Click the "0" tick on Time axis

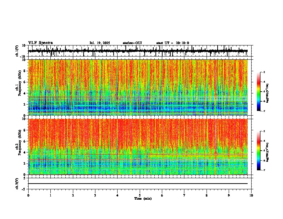click(x=28, y=195)
